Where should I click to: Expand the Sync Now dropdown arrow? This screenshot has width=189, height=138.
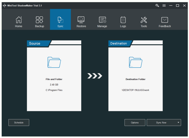pyautogui.click(x=178, y=123)
